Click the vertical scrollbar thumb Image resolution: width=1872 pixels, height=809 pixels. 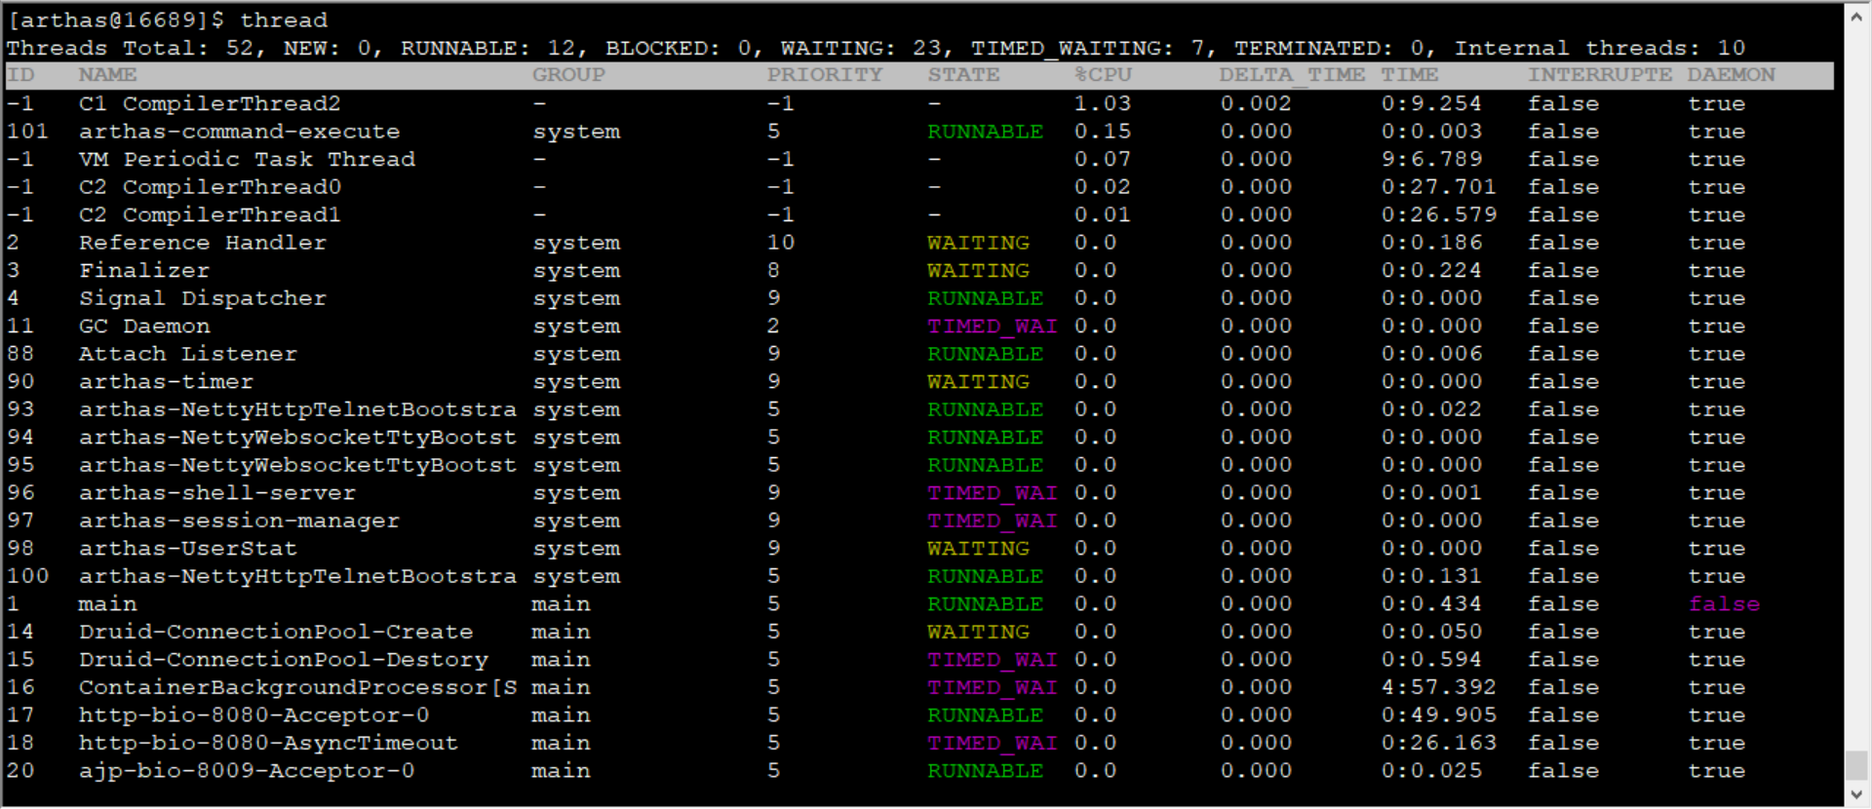point(1856,765)
